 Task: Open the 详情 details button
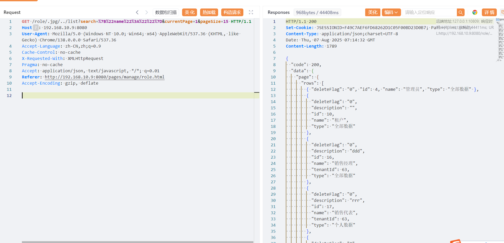(x=489, y=12)
